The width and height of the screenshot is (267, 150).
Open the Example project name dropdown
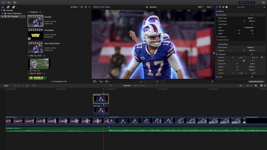(128, 85)
